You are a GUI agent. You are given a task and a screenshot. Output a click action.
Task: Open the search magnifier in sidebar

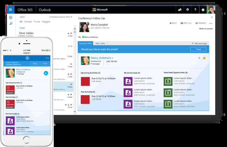pyautogui.click(x=11, y=23)
